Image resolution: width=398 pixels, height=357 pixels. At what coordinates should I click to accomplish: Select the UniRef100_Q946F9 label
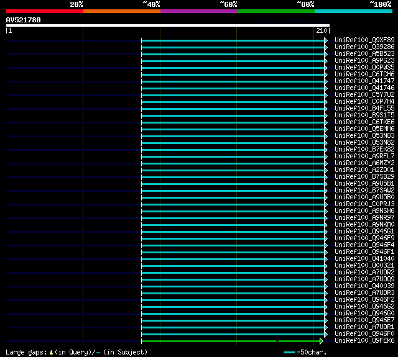click(364, 238)
